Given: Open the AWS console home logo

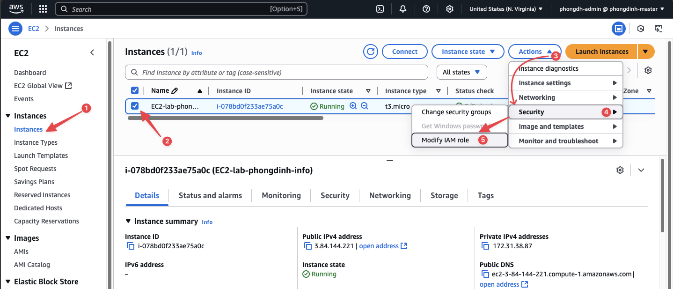Looking at the screenshot, I should pyautogui.click(x=16, y=8).
